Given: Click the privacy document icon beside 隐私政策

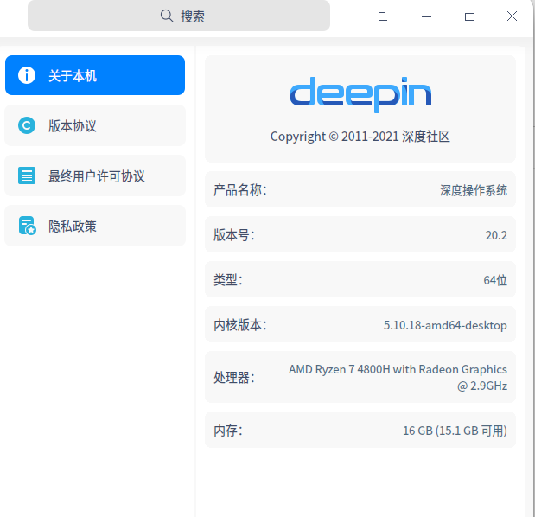Looking at the screenshot, I should pyautogui.click(x=28, y=226).
